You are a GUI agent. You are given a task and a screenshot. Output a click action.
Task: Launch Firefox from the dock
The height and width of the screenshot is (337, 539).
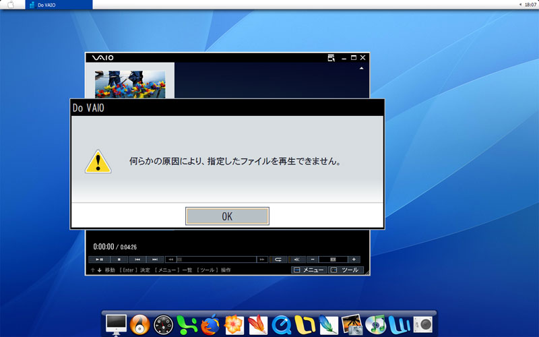pos(210,325)
